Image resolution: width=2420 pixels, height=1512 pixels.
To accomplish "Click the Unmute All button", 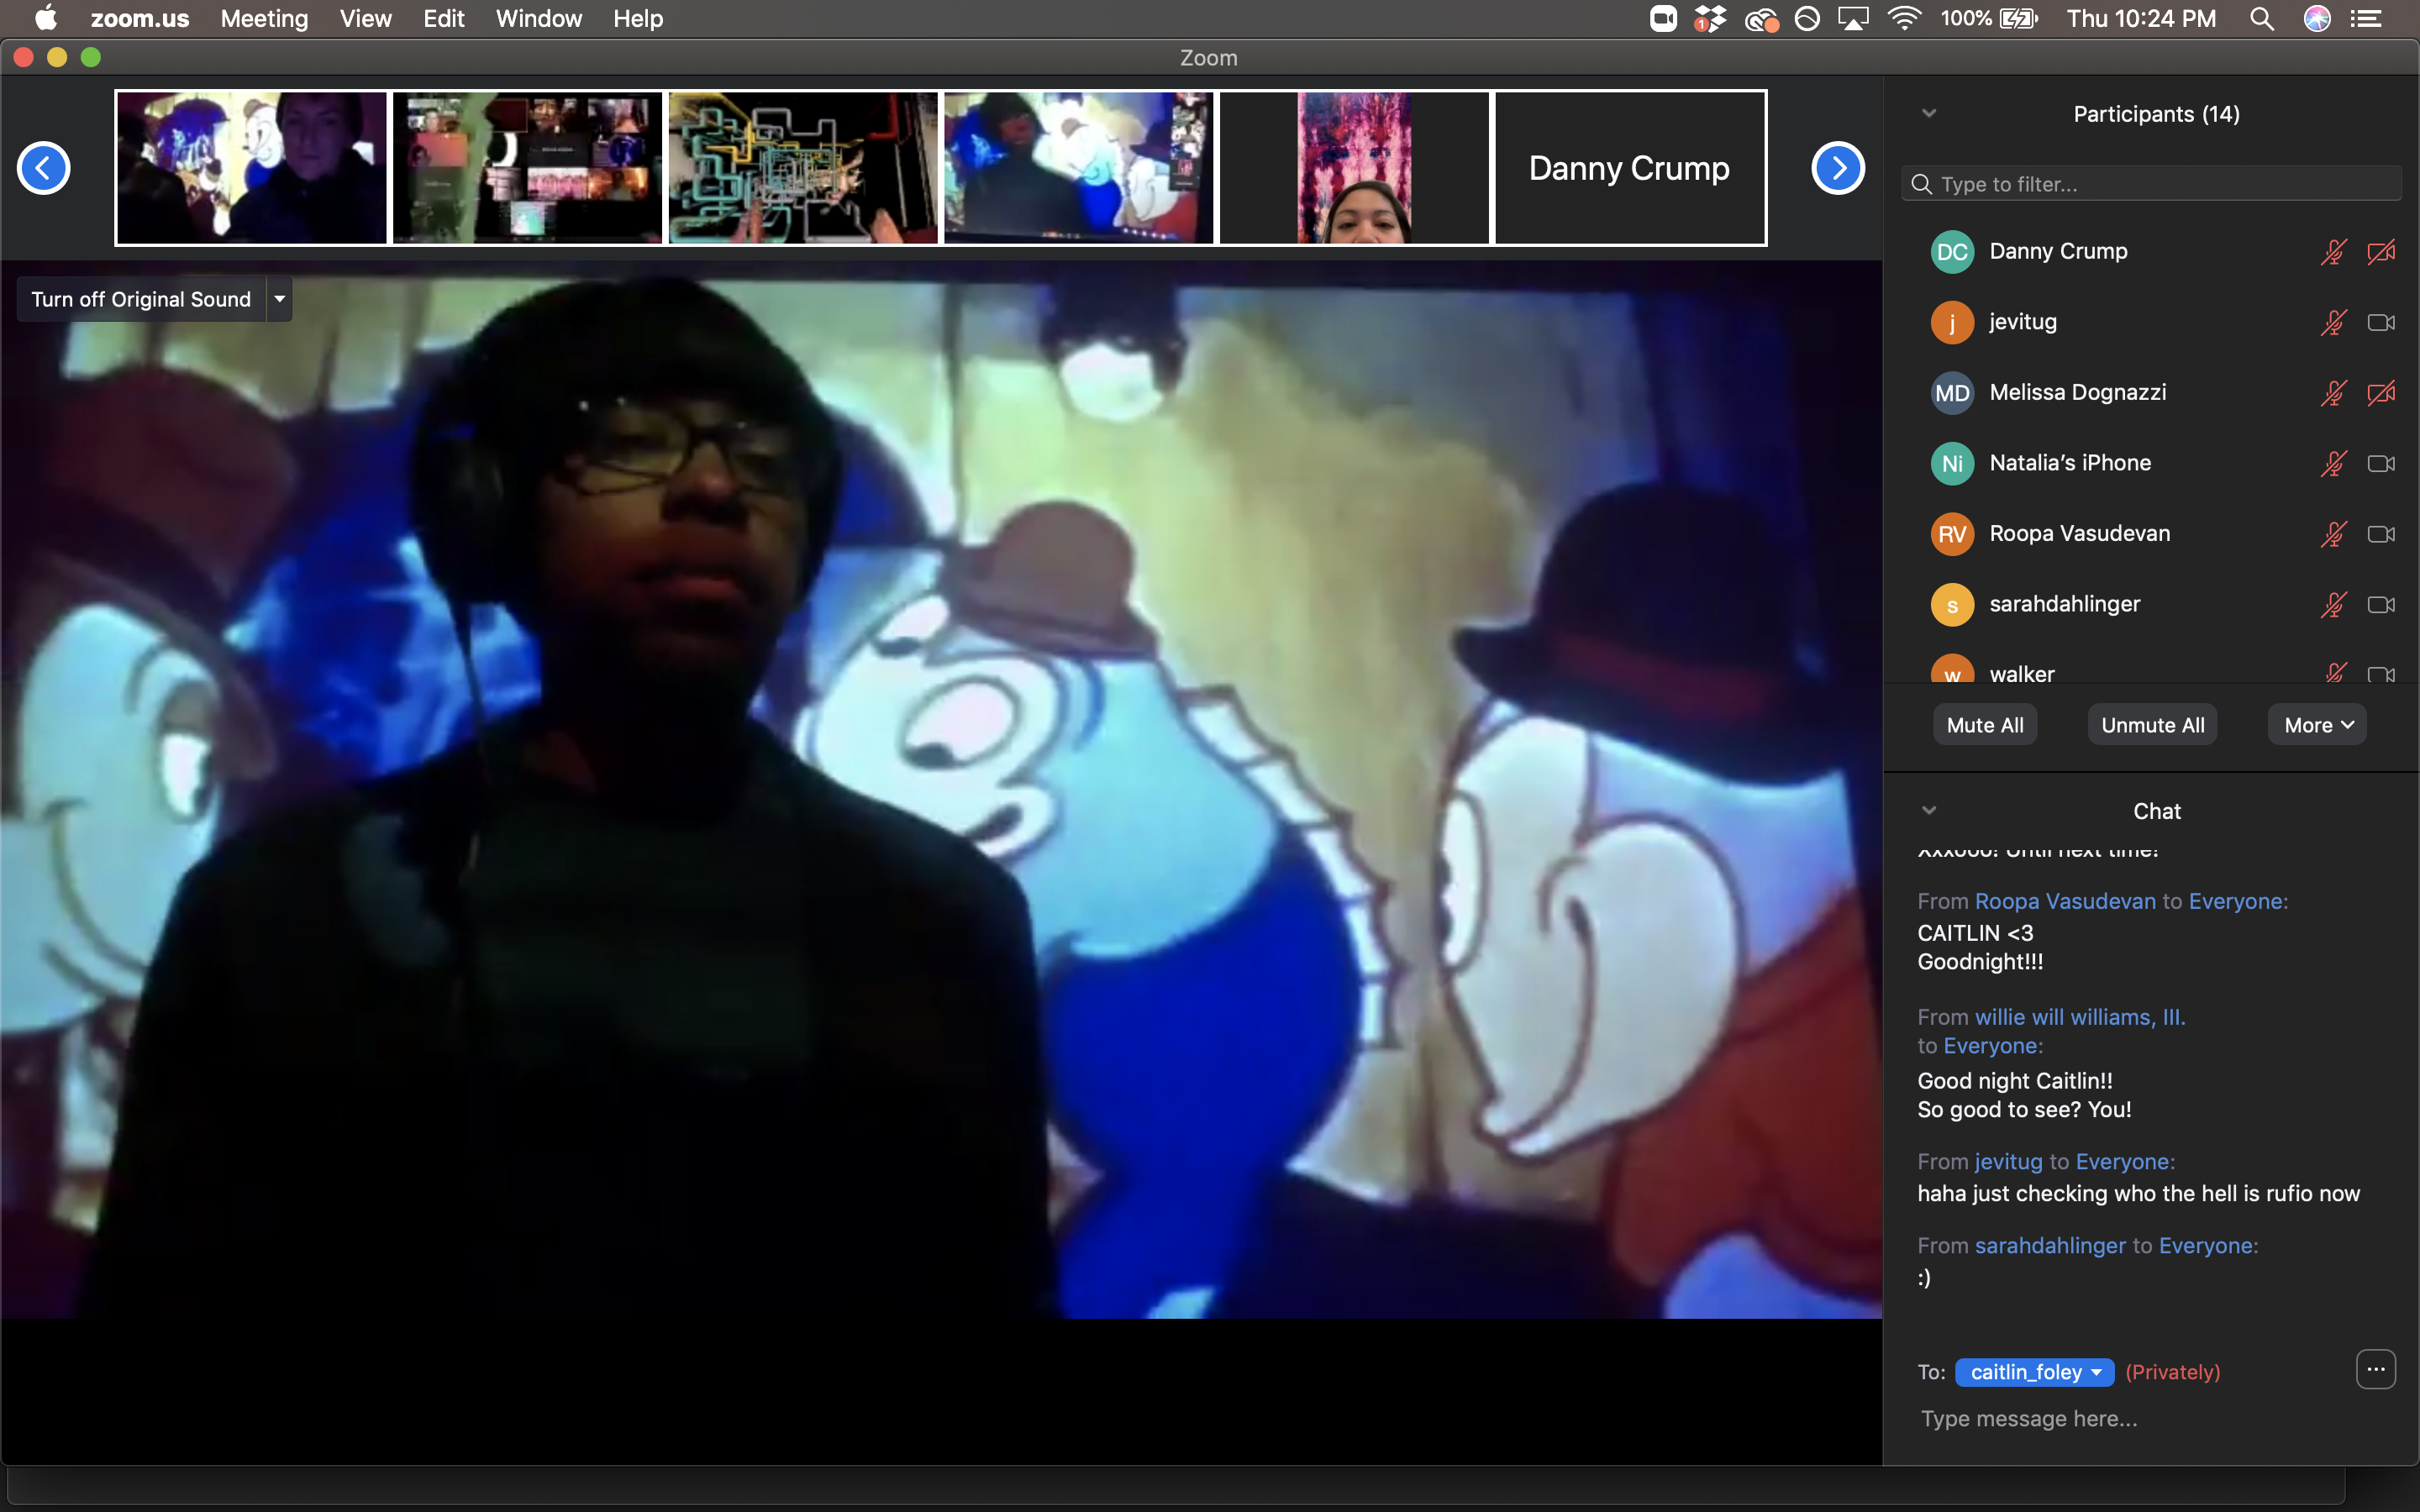I will click(x=2152, y=725).
